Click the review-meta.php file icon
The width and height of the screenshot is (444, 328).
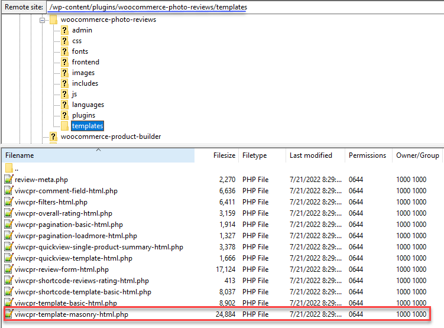tap(9, 180)
